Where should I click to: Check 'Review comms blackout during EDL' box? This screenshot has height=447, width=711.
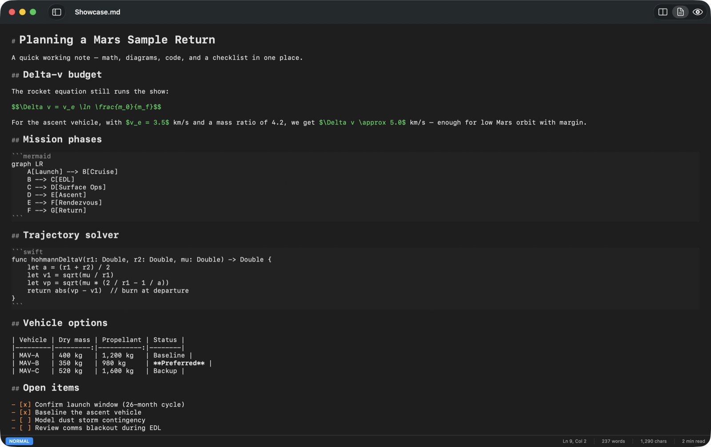(25, 428)
